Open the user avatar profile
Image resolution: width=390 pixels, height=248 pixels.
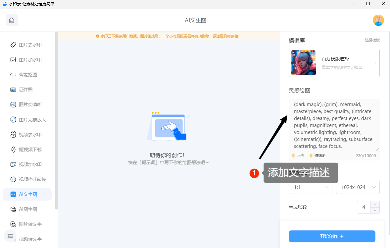378,20
